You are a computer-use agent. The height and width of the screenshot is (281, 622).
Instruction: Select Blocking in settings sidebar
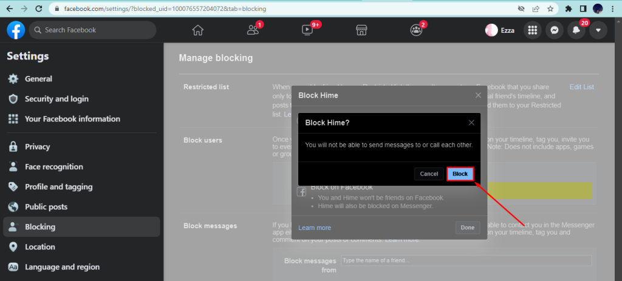(81, 227)
